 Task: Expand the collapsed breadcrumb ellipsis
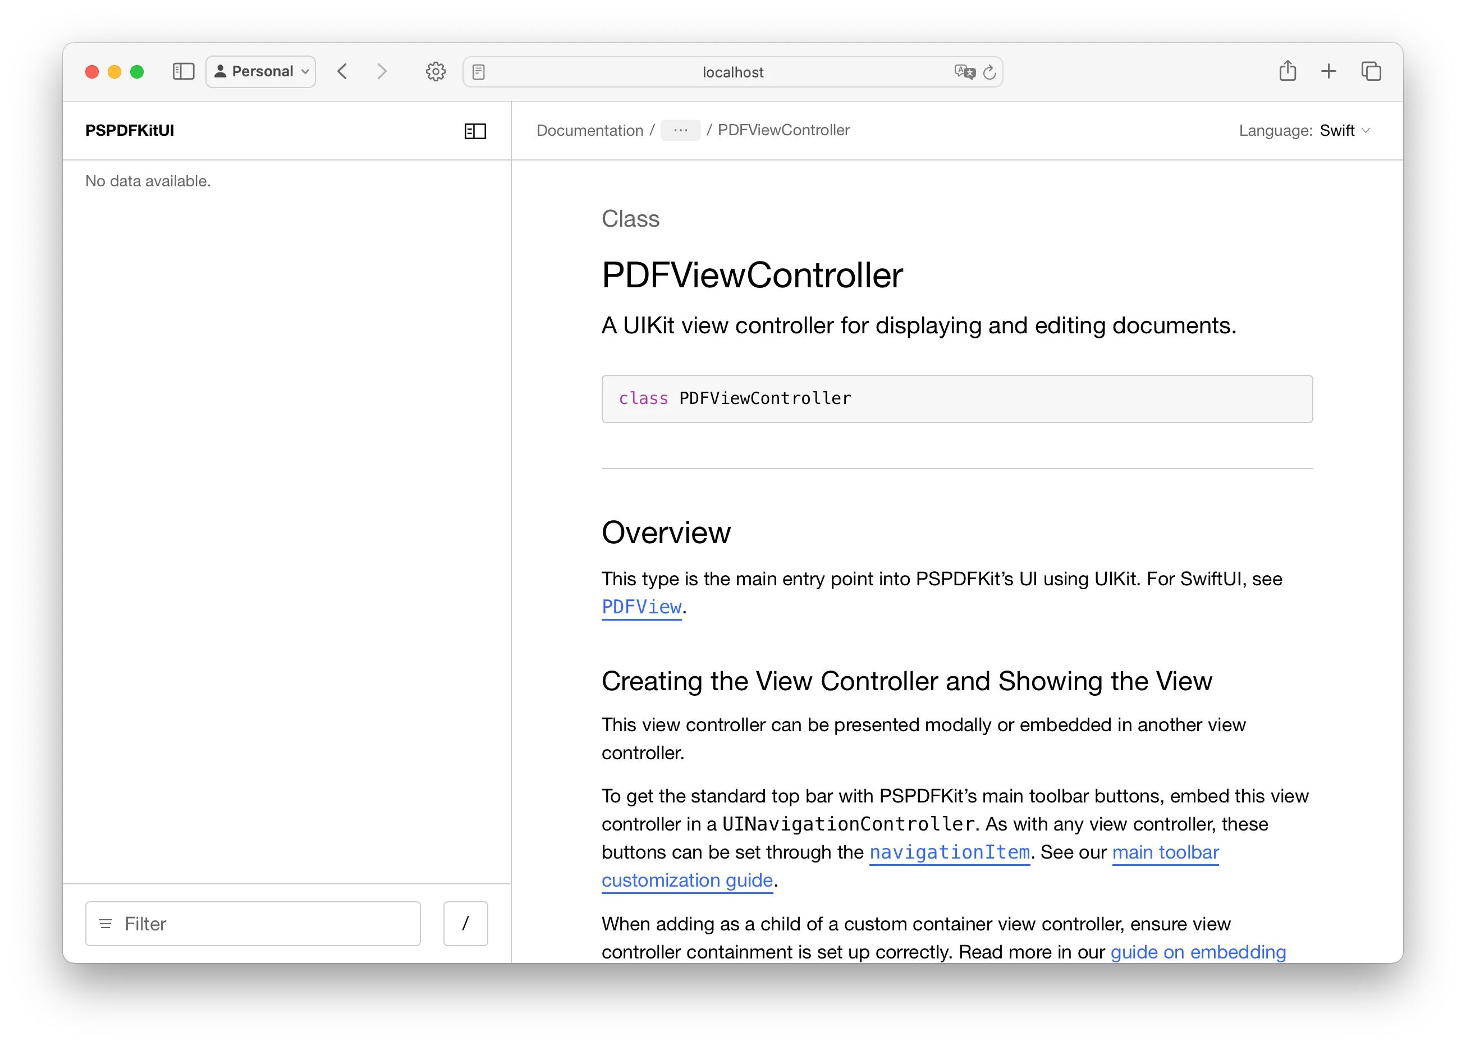[680, 130]
